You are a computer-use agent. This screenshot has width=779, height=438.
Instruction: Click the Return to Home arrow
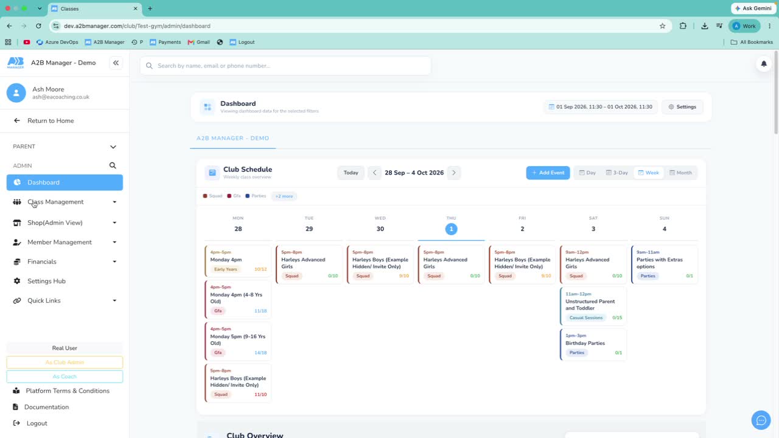17,120
